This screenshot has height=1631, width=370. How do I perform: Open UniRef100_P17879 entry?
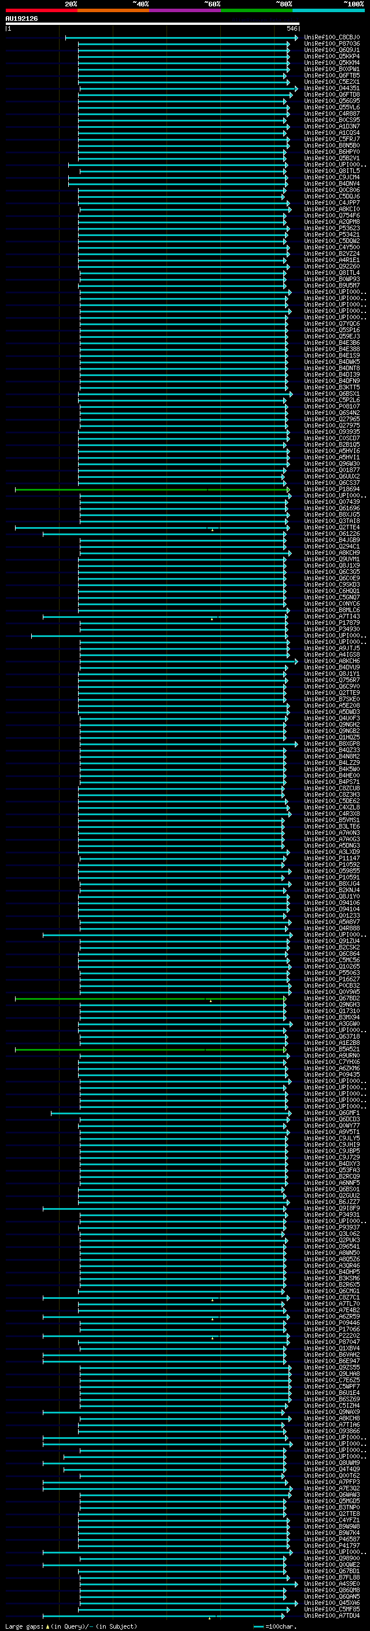click(x=331, y=623)
